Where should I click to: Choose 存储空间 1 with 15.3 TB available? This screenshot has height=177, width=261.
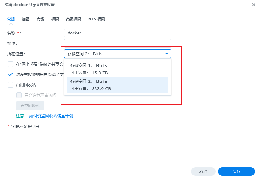click(117, 69)
